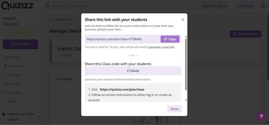Viewport: 269px width, 125px height.
Task: Click the Quizizz logo
Action: click(x=18, y=6)
